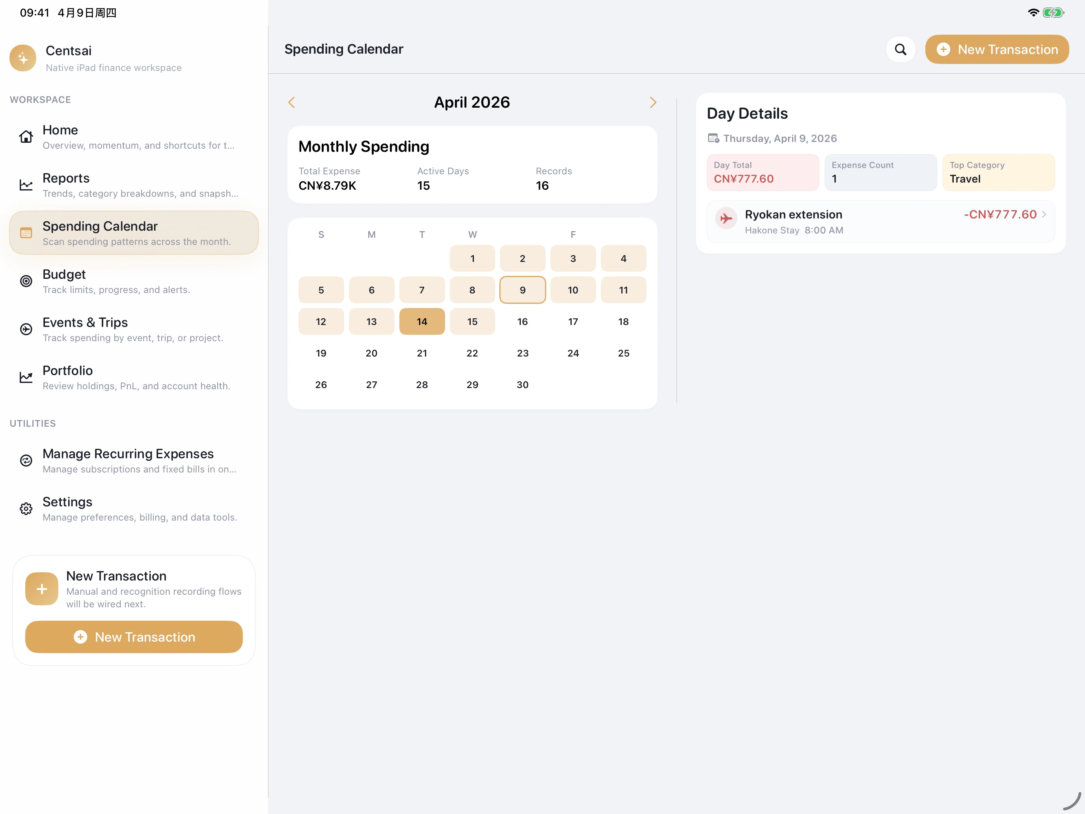The width and height of the screenshot is (1085, 814).
Task: Go to previous month with left chevron
Action: [292, 102]
